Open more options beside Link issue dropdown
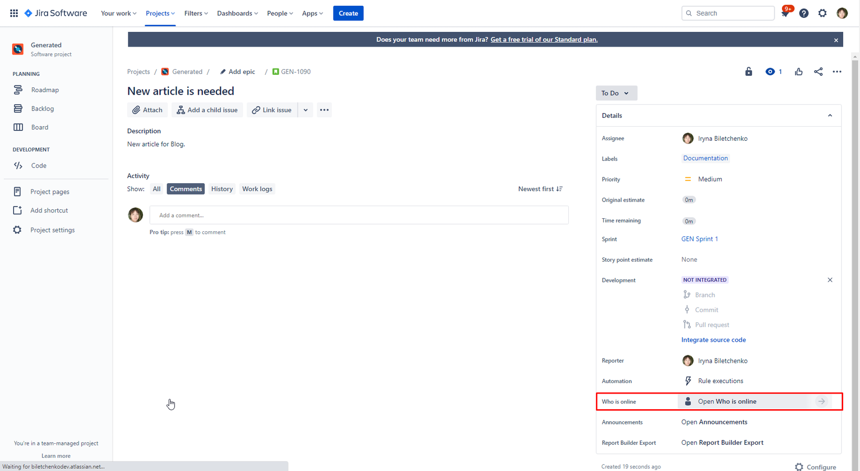 coord(324,110)
